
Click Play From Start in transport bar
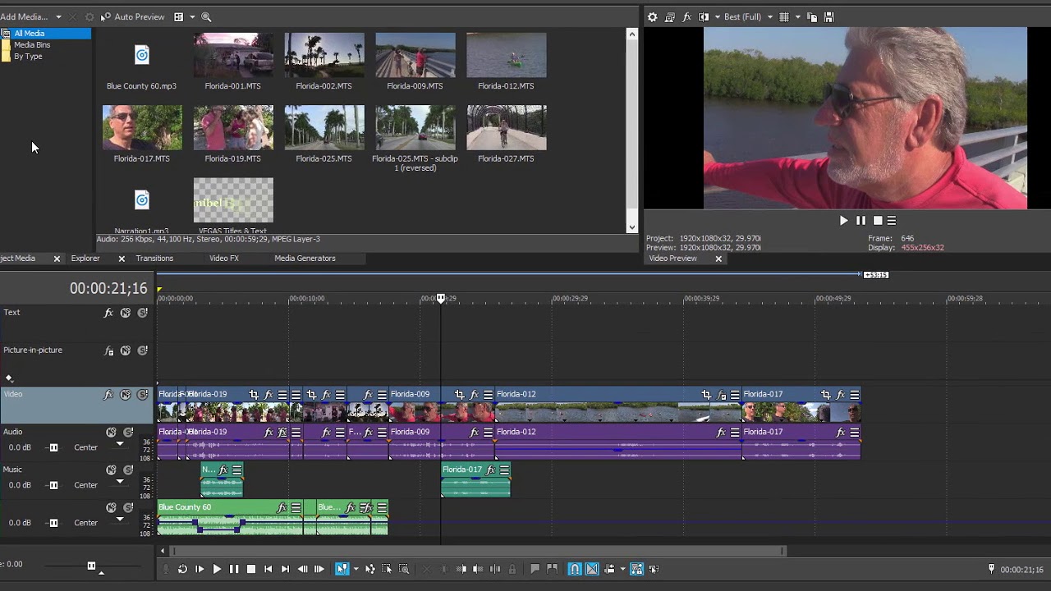pyautogui.click(x=200, y=569)
